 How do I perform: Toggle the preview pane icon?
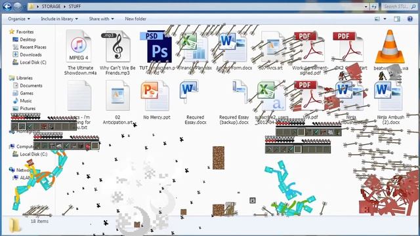(x=397, y=19)
